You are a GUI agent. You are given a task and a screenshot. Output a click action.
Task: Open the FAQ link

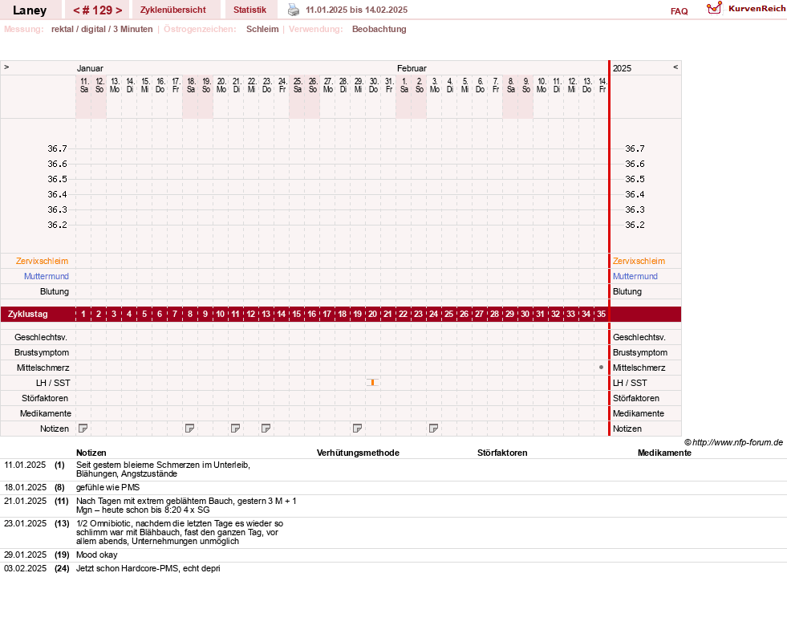click(679, 11)
